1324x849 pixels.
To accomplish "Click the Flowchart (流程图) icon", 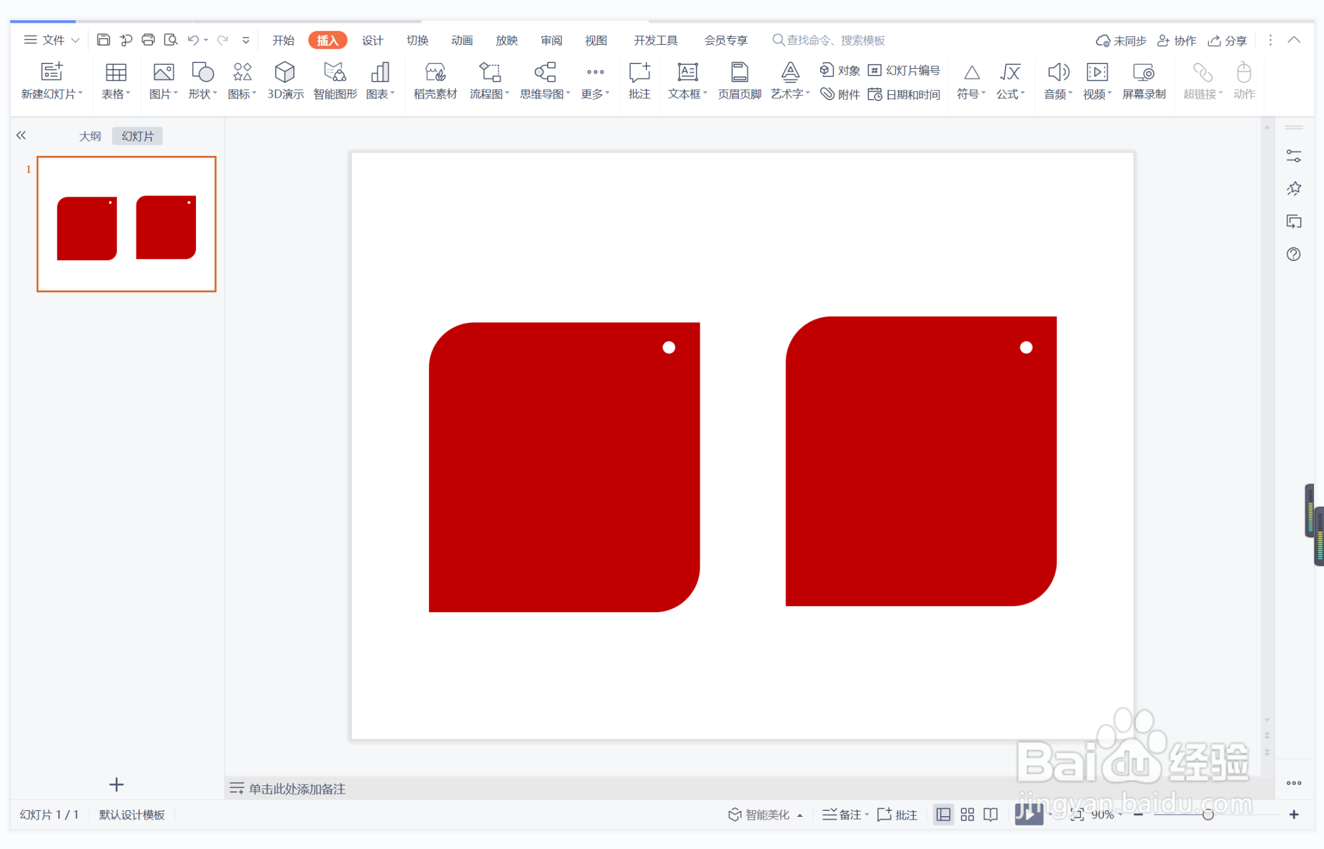I will point(489,72).
